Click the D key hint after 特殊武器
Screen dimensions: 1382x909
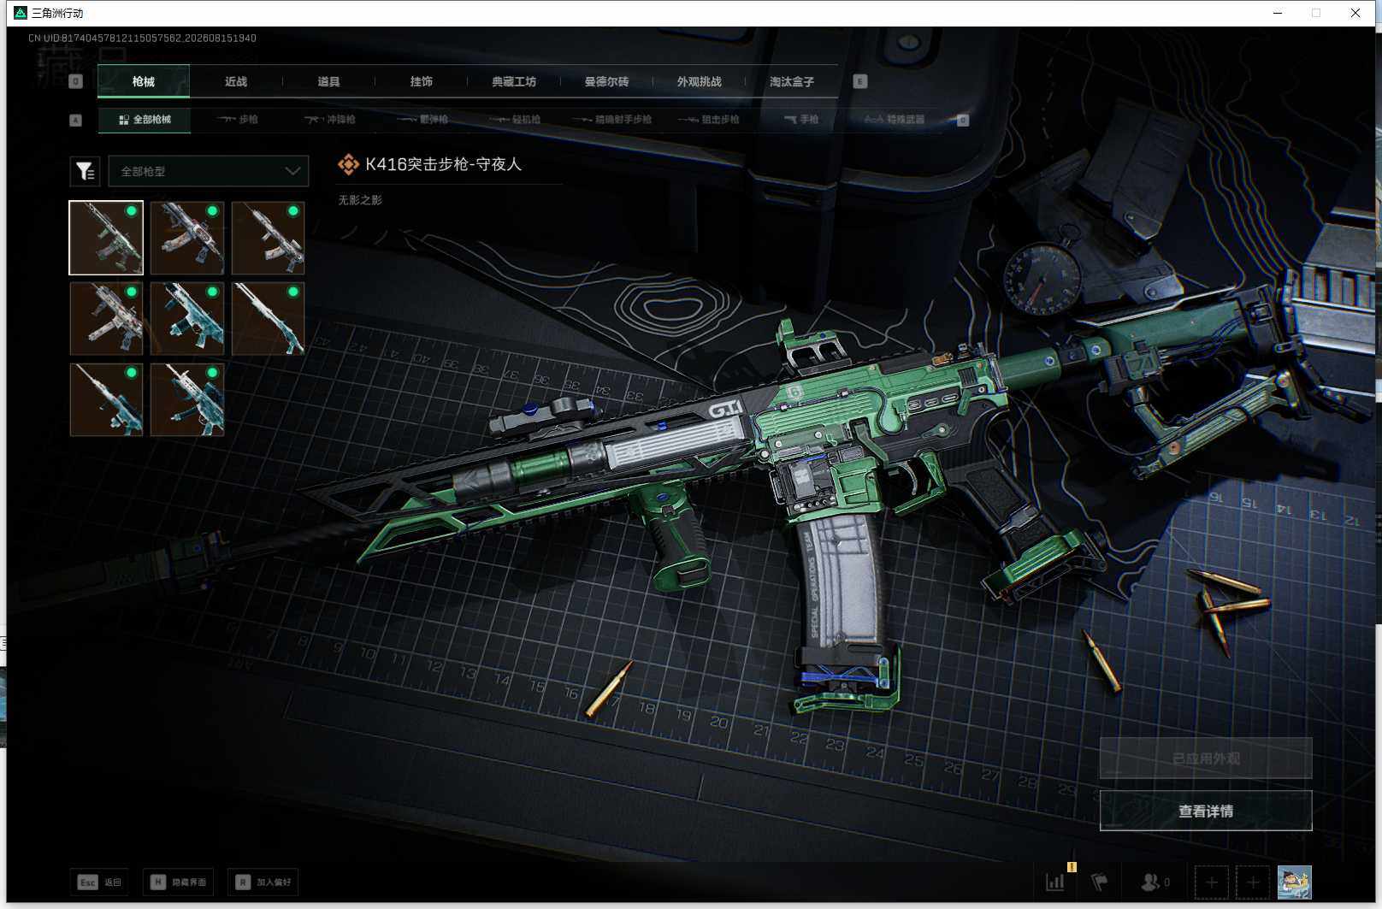pos(963,120)
